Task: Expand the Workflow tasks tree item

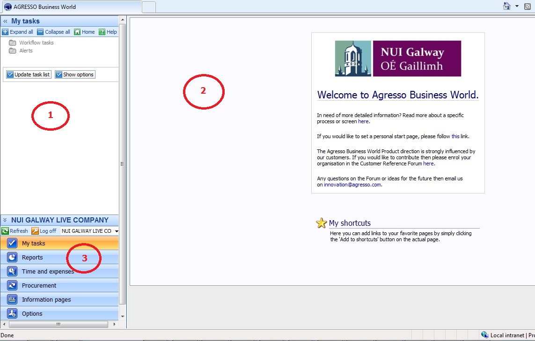Action: (36, 43)
